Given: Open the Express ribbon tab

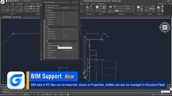Looking at the screenshot, I should (93, 4).
